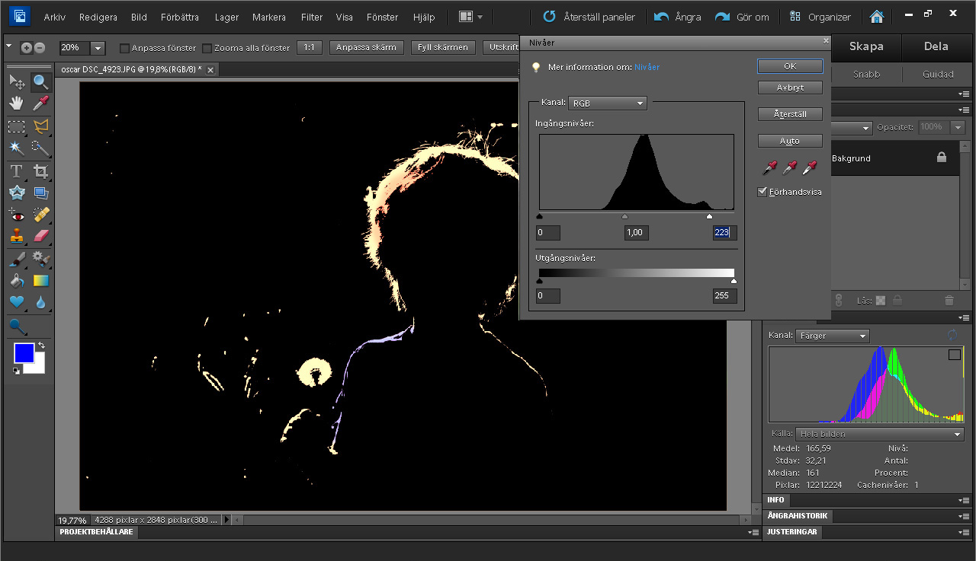Open the Filter menu
Viewport: 976px width, 561px height.
click(x=311, y=17)
